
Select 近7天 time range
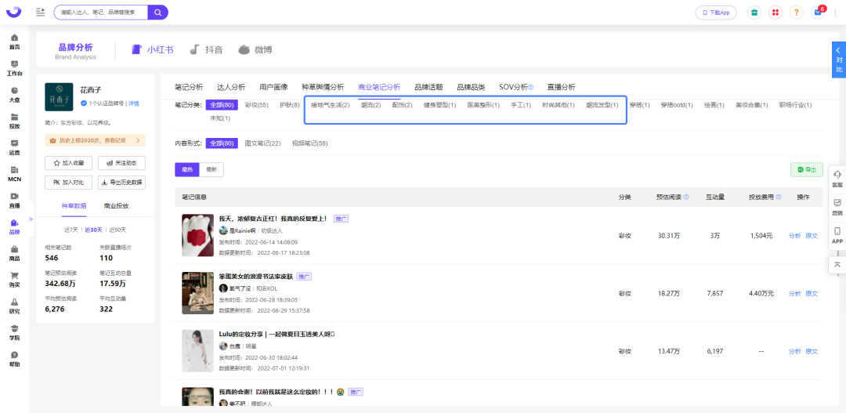(71, 230)
